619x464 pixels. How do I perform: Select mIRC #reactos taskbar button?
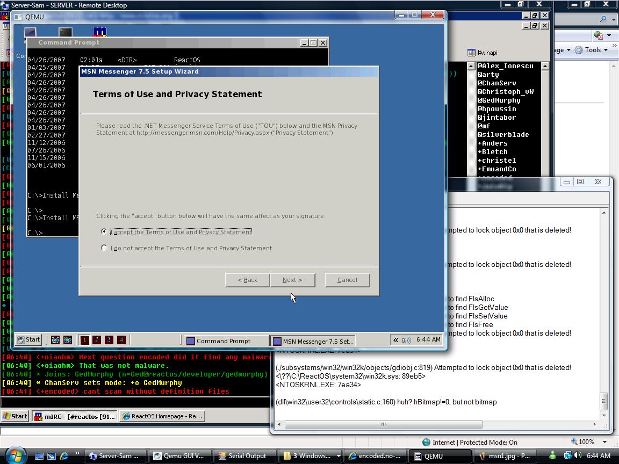(74, 416)
